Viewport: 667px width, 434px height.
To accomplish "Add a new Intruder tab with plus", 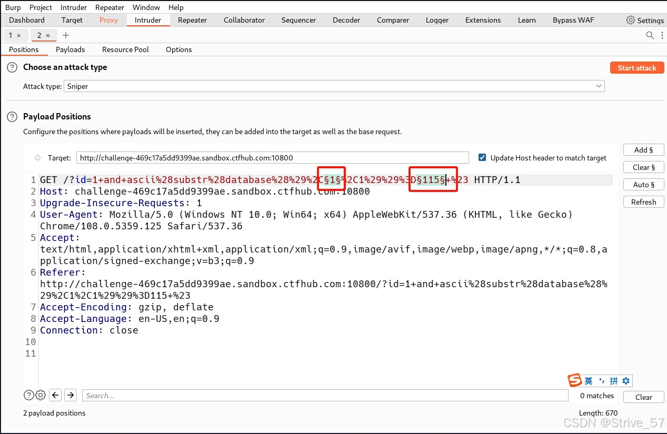I will [x=66, y=35].
